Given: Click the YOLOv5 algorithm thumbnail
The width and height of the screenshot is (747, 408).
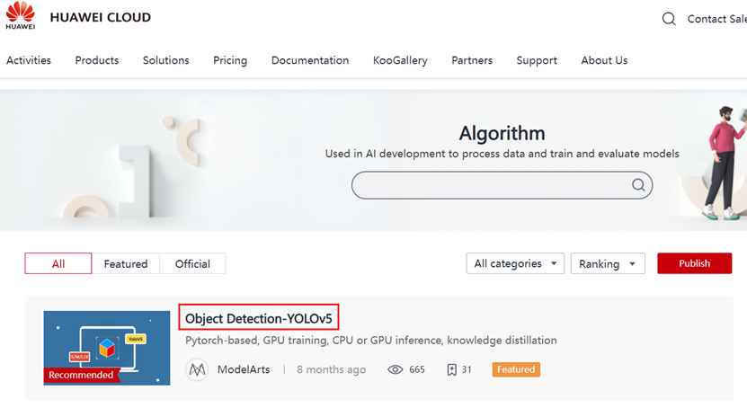Looking at the screenshot, I should tap(107, 348).
